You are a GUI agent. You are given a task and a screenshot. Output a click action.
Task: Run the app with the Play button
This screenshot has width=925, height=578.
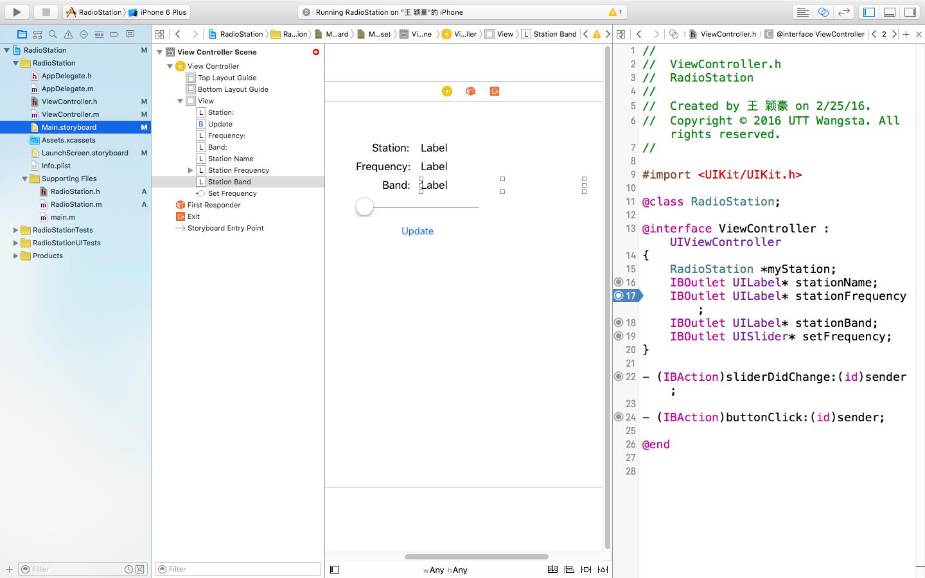click(17, 12)
